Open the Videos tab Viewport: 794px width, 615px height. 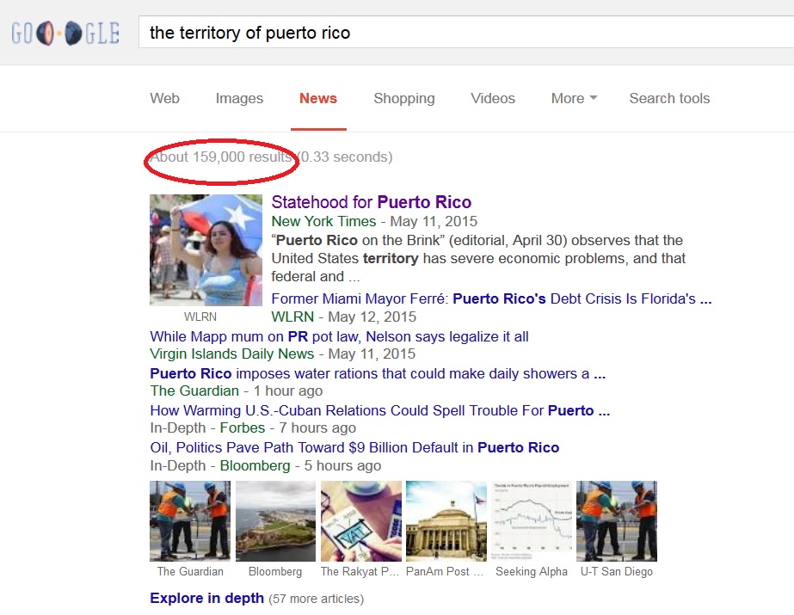493,98
